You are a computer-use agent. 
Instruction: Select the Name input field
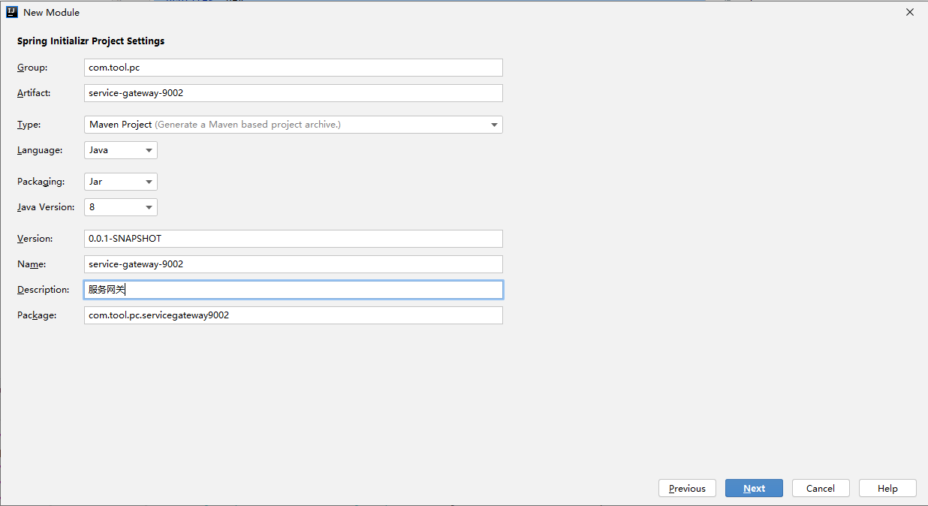[293, 264]
